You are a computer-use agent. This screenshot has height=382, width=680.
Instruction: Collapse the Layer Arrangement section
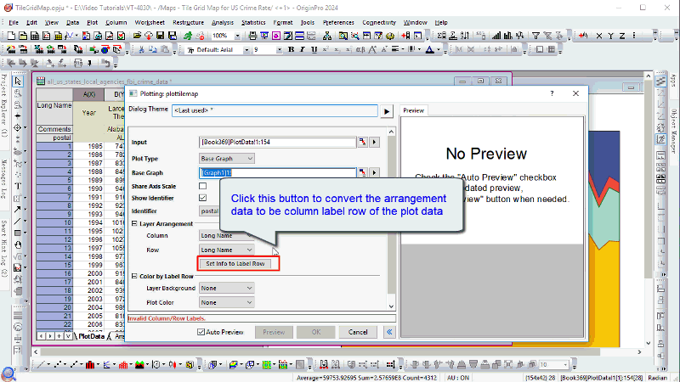coord(133,223)
